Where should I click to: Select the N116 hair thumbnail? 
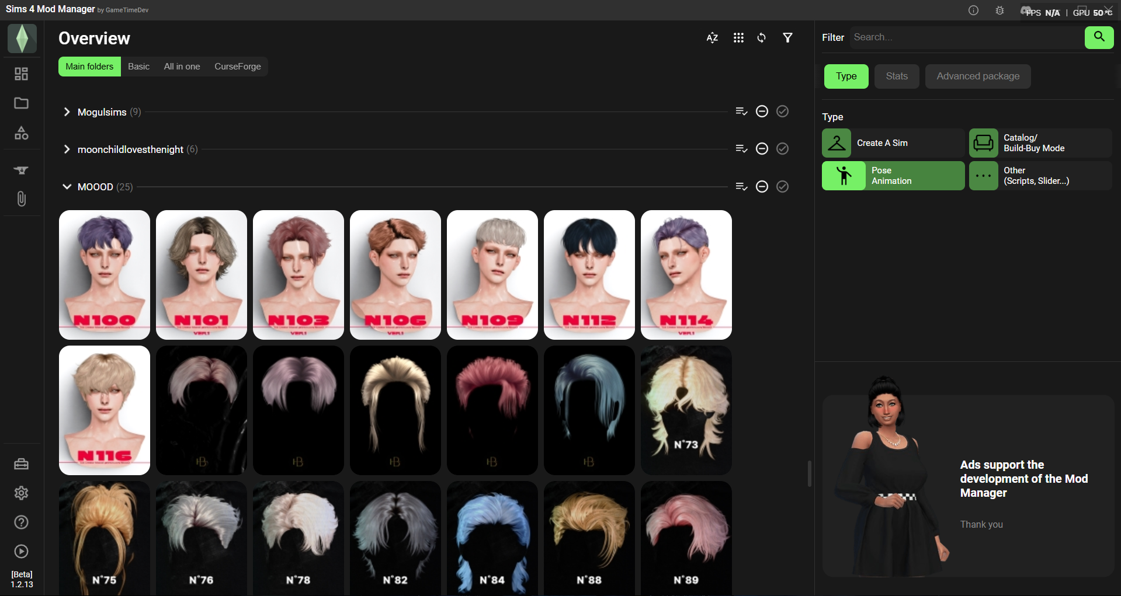(x=105, y=410)
